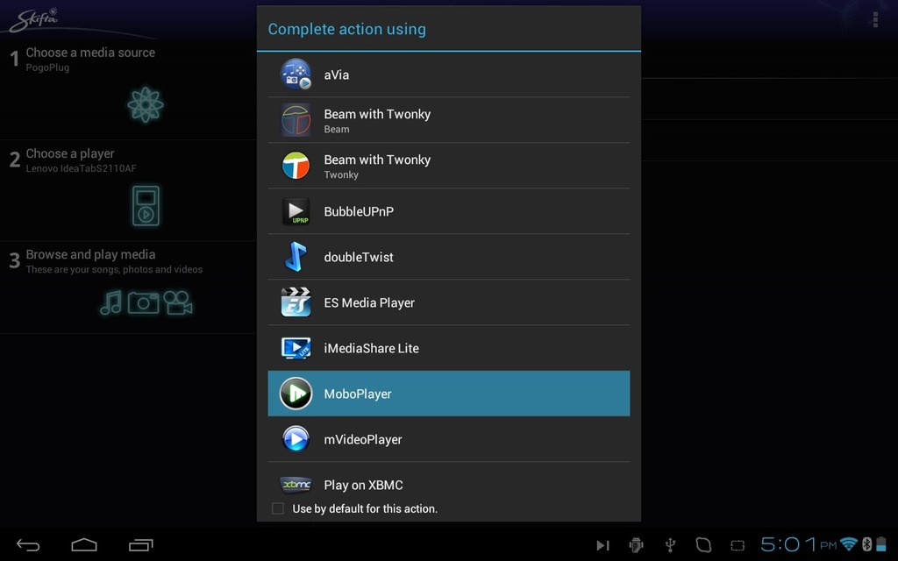Browse photos via the camera icon
898x561 pixels.
point(143,302)
